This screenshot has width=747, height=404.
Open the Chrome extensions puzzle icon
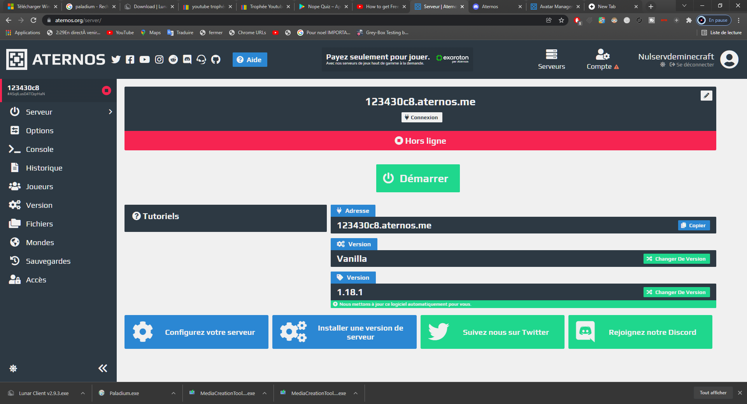(689, 20)
